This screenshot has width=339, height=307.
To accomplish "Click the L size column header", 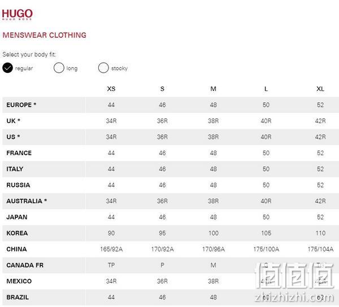I will tap(266, 89).
